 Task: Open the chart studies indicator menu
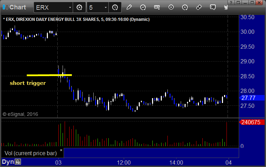[143, 7]
